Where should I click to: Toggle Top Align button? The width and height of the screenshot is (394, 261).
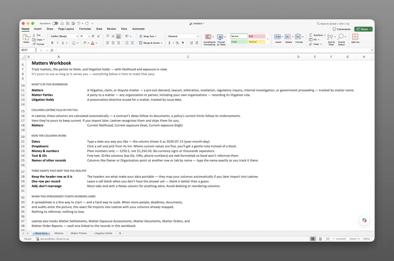coord(108,36)
